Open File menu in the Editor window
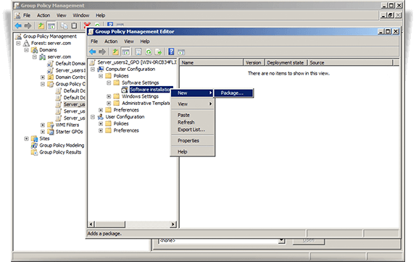416x262 pixels. click(94, 41)
